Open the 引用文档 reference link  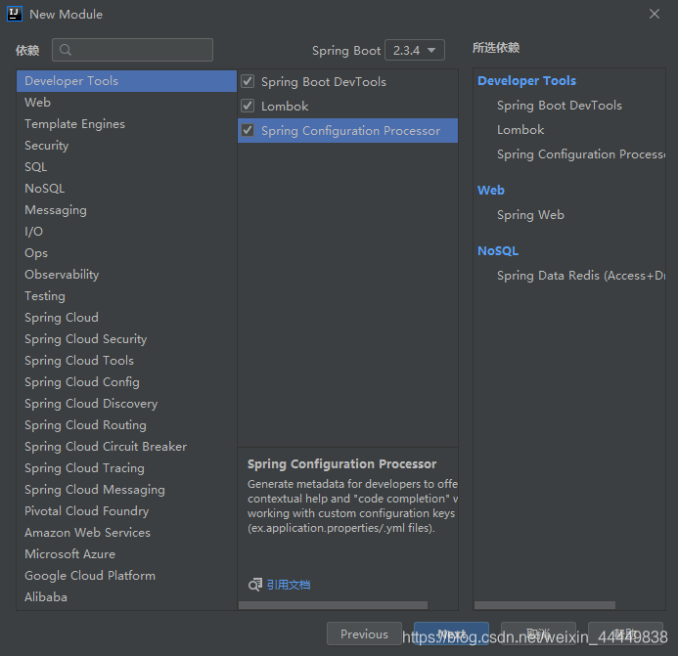pos(289,585)
